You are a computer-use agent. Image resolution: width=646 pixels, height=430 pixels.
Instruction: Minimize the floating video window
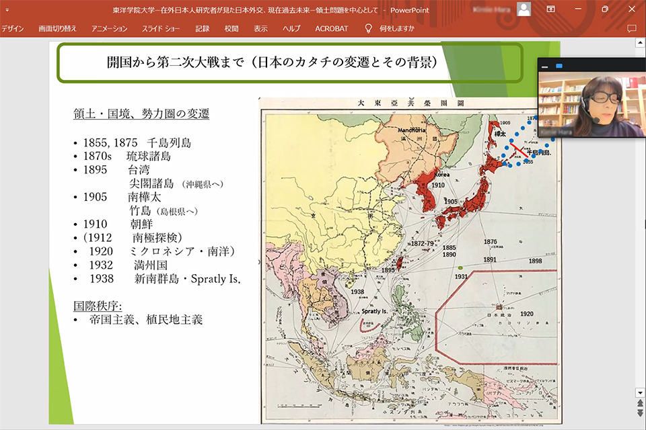(x=544, y=66)
